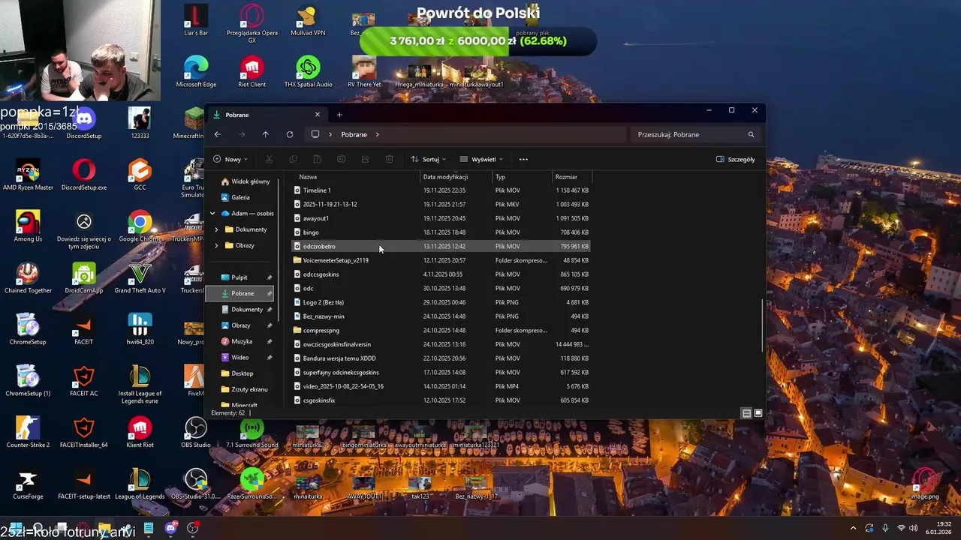Select Galeria in sidebar
This screenshot has width=961, height=540.
236,197
